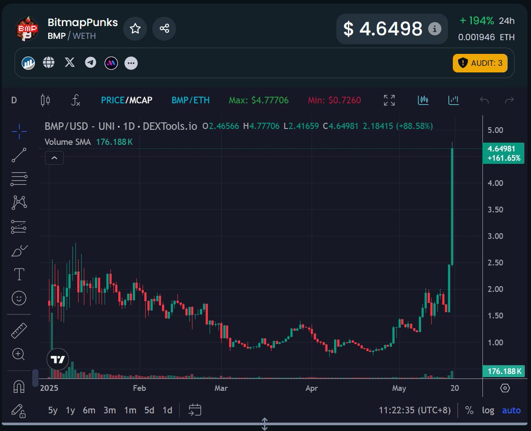This screenshot has width=531, height=431.
Task: Add BitmapPunks to favorites with star icon
Action: (x=135, y=29)
